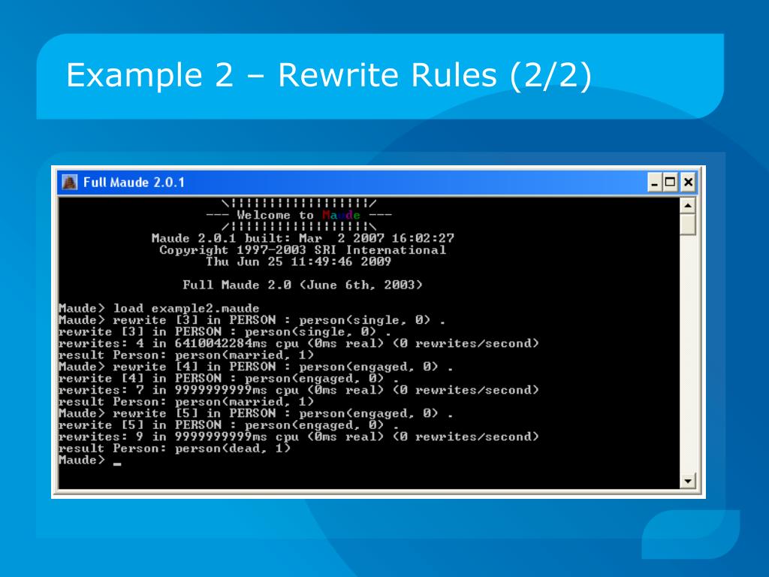Screen dimensions: 769x577
Task: Minimize the Full Maude 2.0.1 window
Action: tap(654, 183)
